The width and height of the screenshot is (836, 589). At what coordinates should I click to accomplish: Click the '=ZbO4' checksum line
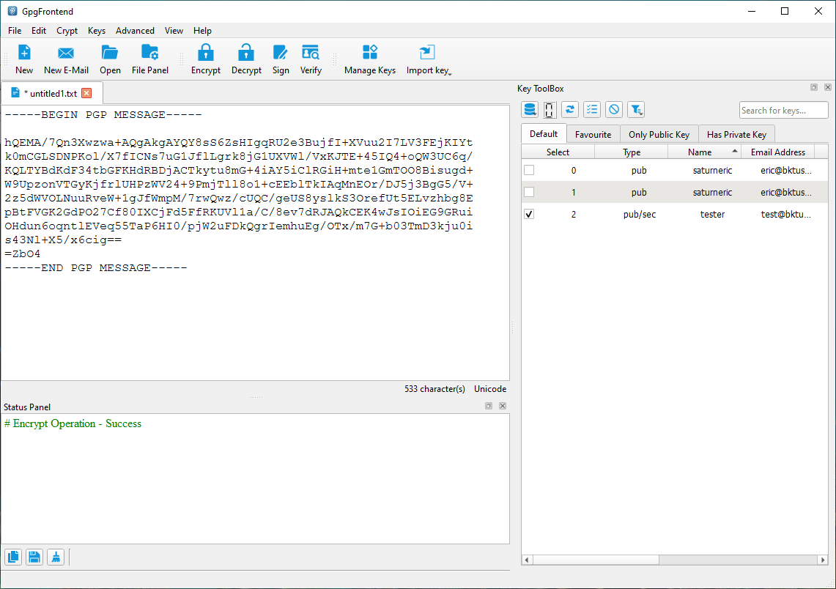pos(23,253)
